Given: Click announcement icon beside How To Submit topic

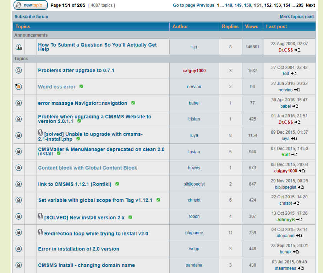Looking at the screenshot, I should 18,47.
